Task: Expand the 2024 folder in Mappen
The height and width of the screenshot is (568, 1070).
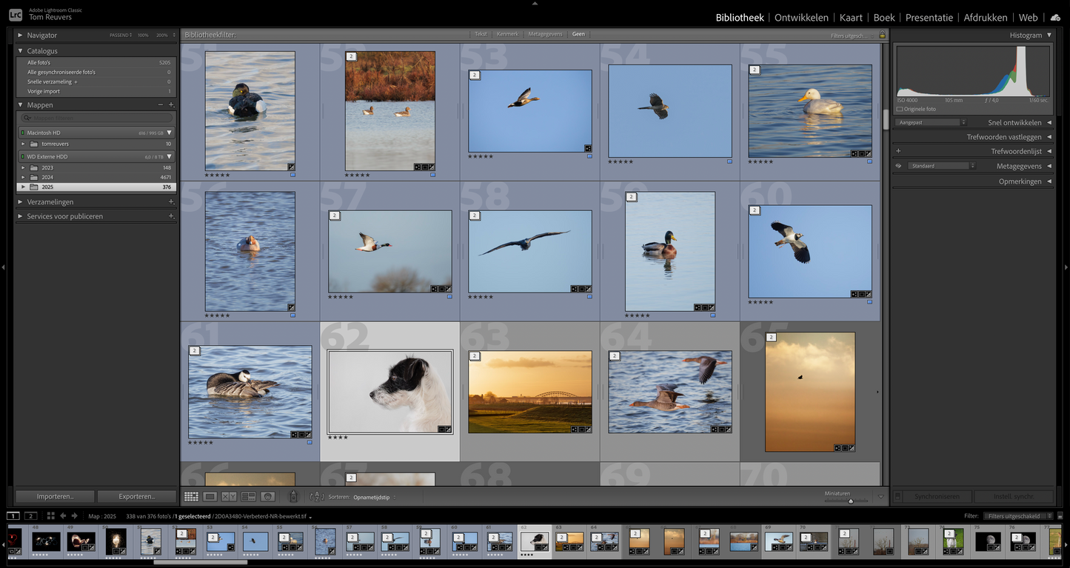Action: [x=23, y=178]
